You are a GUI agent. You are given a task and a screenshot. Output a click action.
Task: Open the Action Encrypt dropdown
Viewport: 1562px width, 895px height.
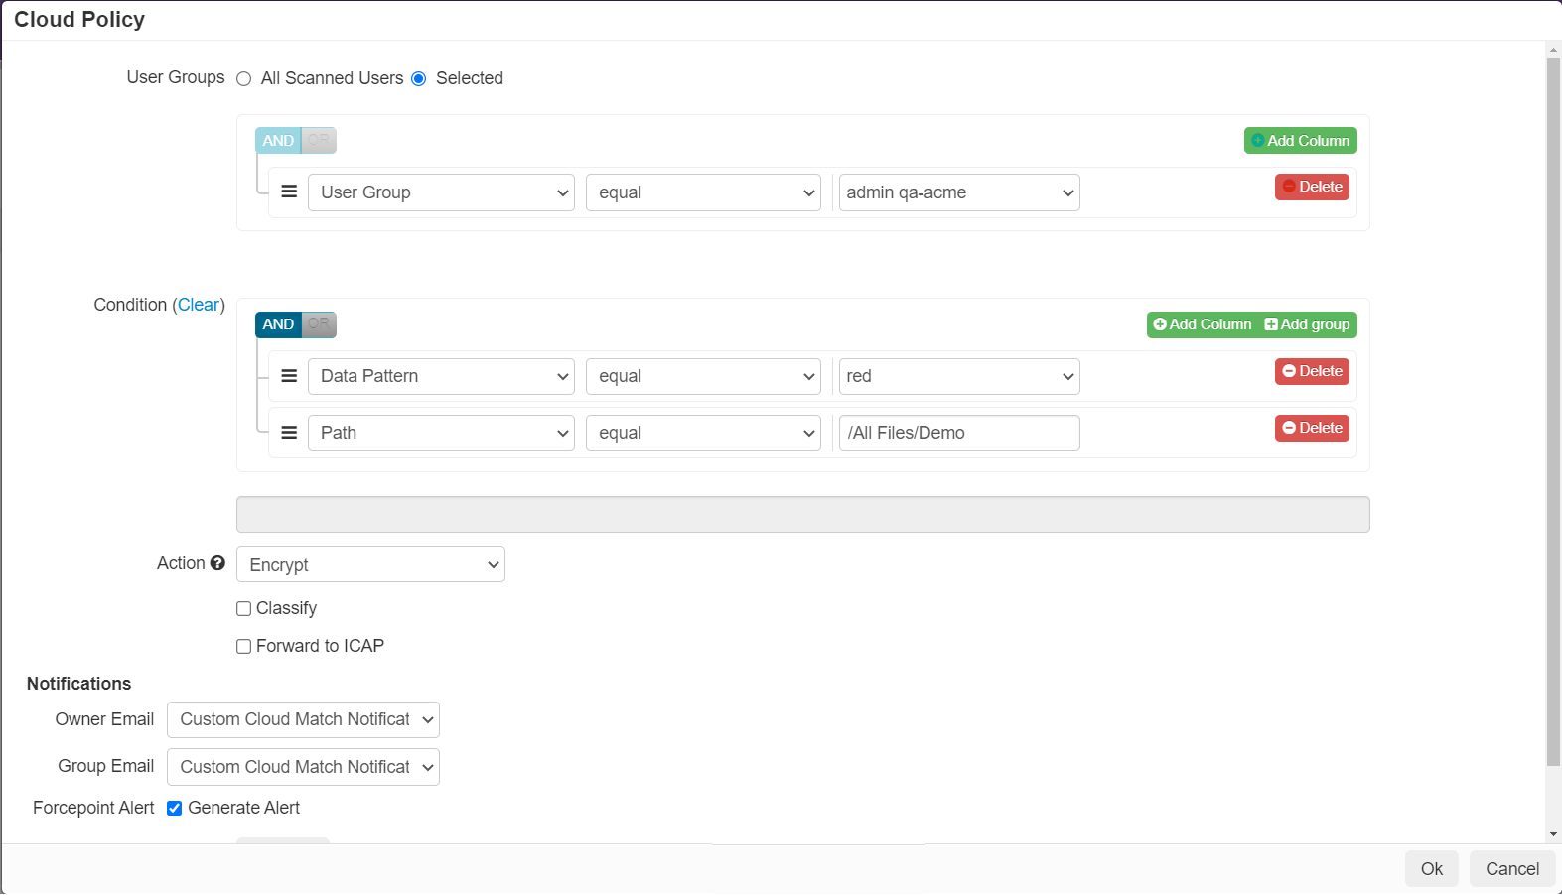click(370, 565)
